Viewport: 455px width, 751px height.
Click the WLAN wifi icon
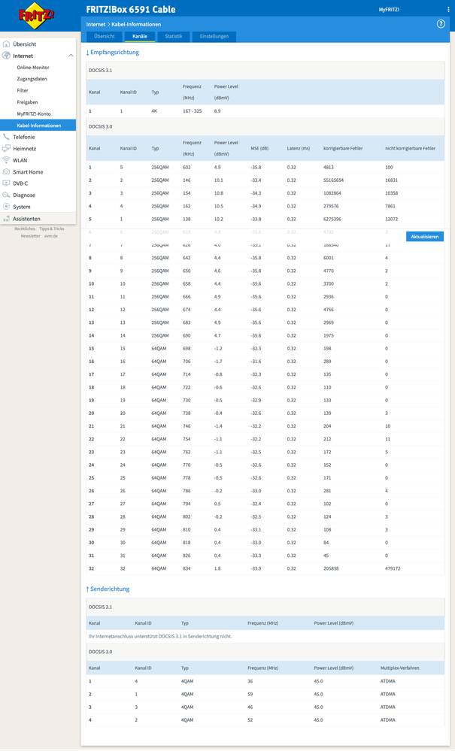pos(6,160)
